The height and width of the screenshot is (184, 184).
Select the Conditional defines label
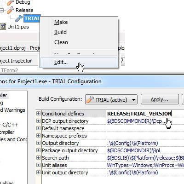(63, 114)
